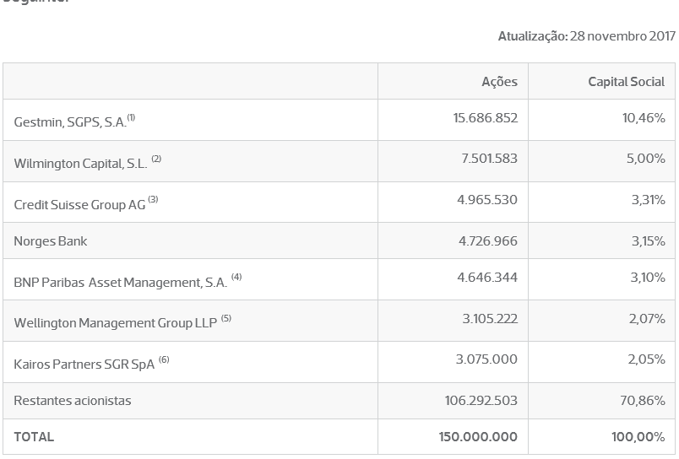Click the 70,86% capital value

tap(642, 400)
